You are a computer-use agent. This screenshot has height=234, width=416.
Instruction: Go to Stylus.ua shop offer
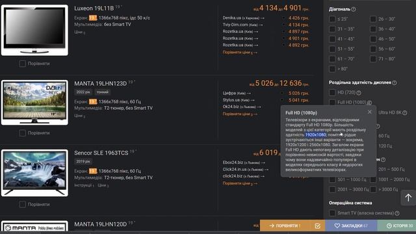239,100
